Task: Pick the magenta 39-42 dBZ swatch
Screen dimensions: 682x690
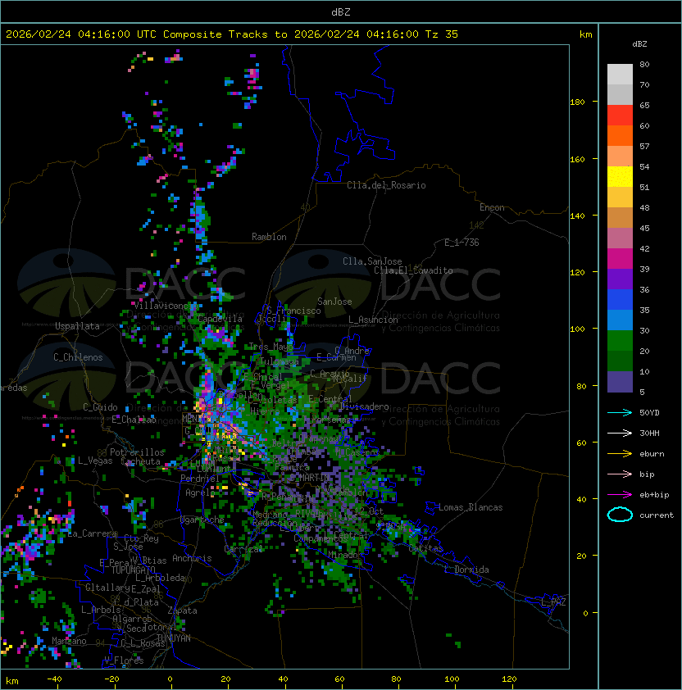Action: pos(620,259)
